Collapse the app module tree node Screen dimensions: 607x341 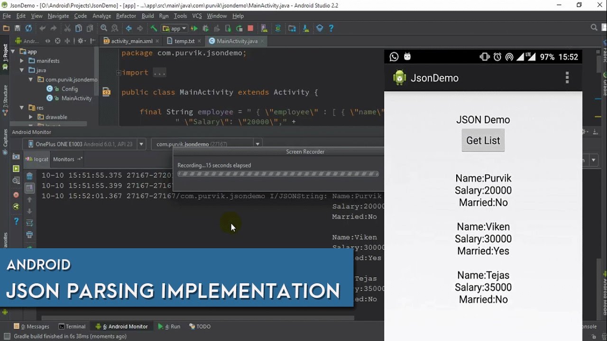pos(12,52)
